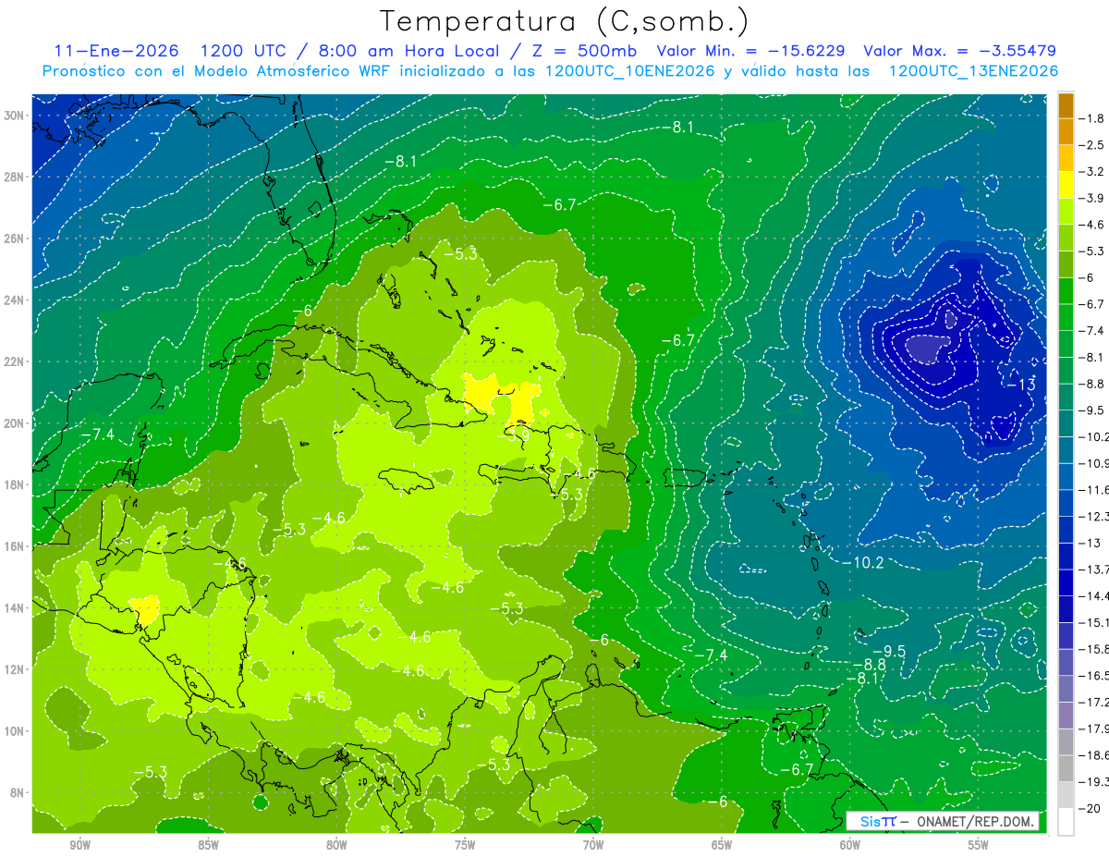Image resolution: width=1109 pixels, height=857 pixels.
Task: Click the "26N" latitude axis label
Action: [x=16, y=239]
